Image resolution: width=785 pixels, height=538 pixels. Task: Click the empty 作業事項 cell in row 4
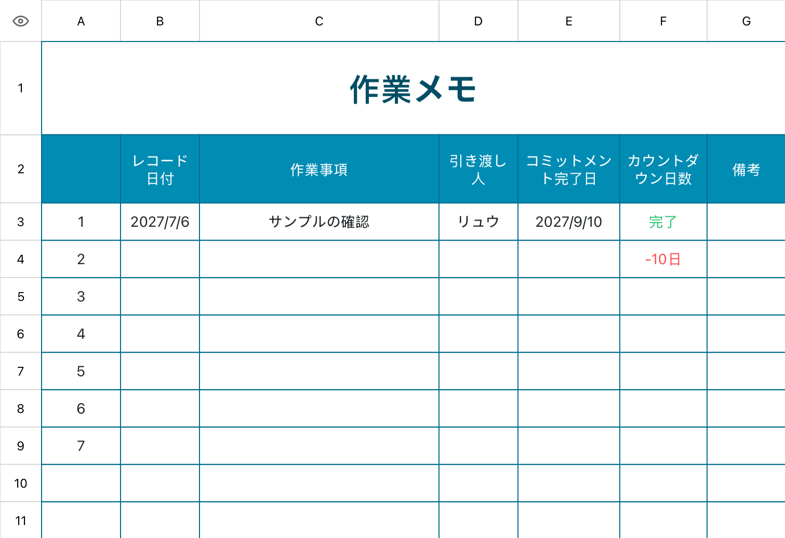tap(319, 259)
